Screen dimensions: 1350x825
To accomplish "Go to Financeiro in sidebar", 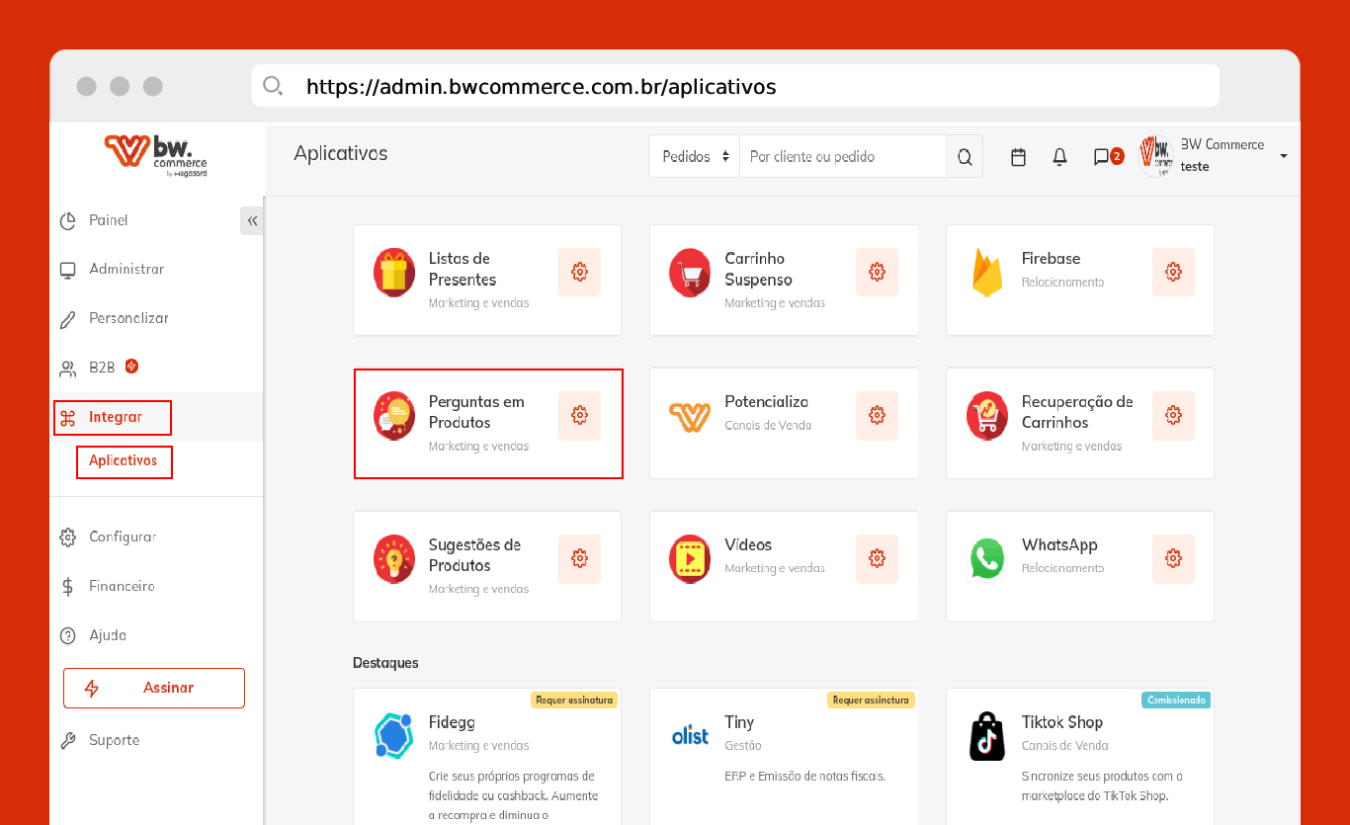I will 122,586.
